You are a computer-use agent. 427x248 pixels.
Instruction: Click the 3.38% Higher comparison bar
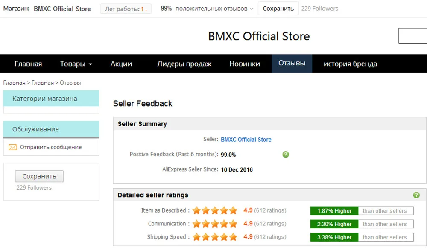tap(362, 237)
